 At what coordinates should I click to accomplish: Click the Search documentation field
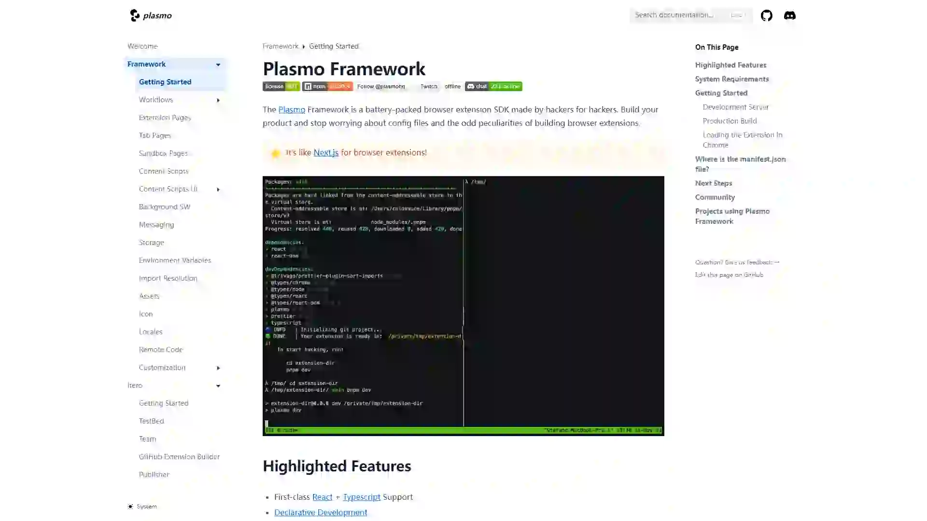click(676, 15)
